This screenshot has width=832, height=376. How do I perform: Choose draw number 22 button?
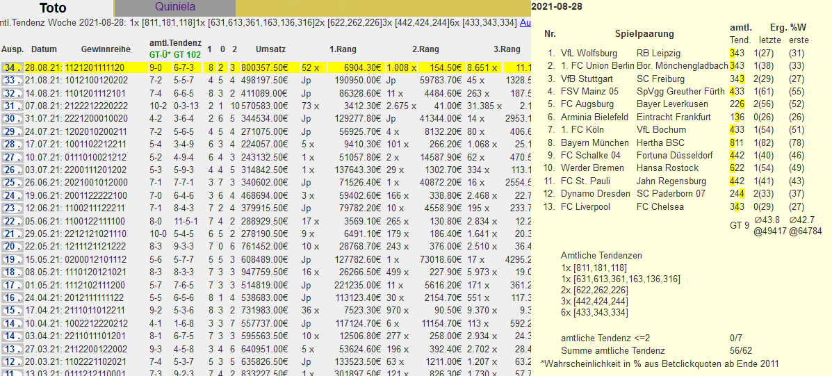coord(13,220)
